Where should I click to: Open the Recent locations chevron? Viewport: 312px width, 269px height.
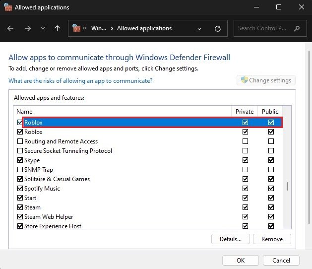point(43,28)
